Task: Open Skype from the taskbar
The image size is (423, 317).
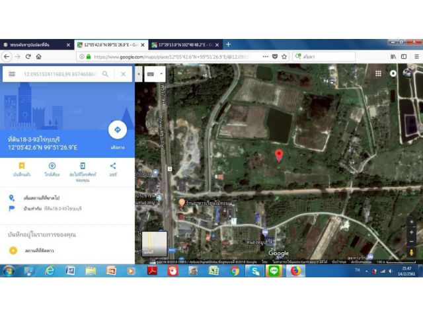Action: 254,271
